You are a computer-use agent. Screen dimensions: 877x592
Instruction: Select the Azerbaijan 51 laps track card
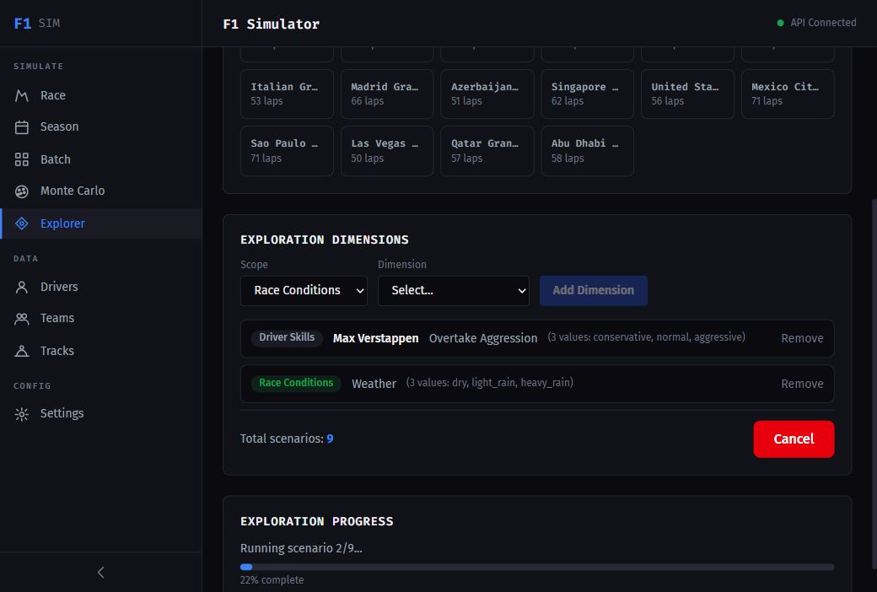pos(487,94)
